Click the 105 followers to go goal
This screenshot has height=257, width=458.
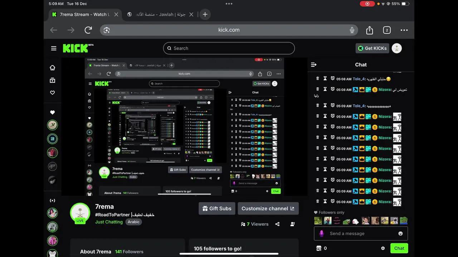(x=218, y=249)
